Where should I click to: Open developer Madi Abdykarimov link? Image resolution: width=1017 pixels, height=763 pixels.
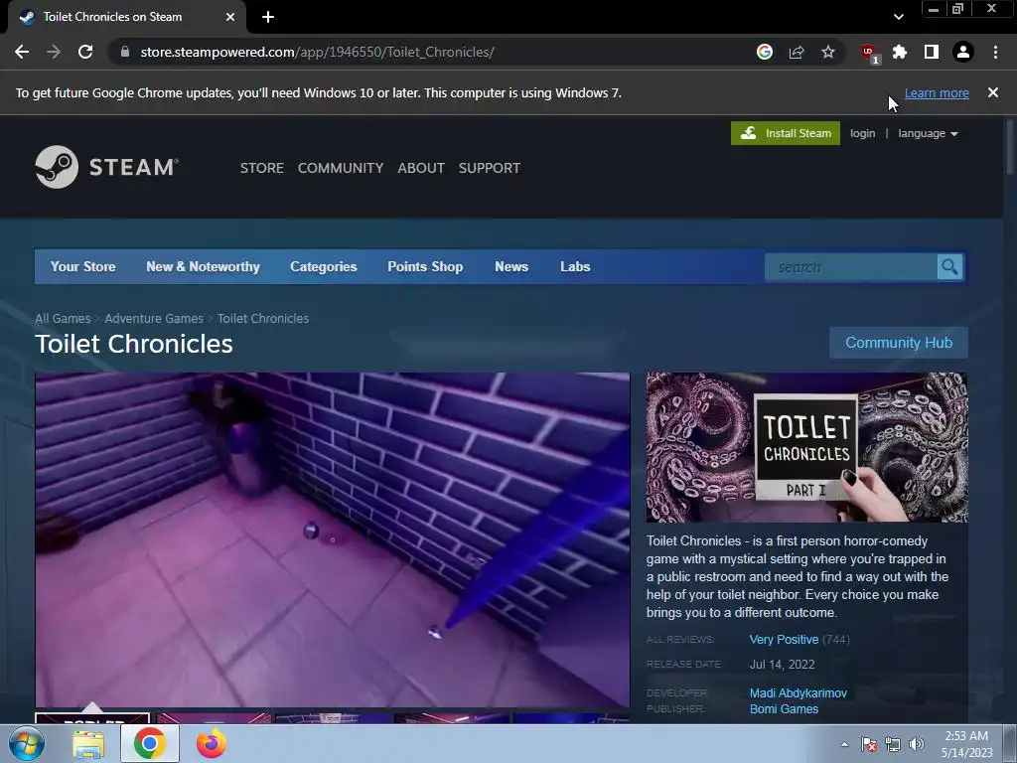(799, 692)
